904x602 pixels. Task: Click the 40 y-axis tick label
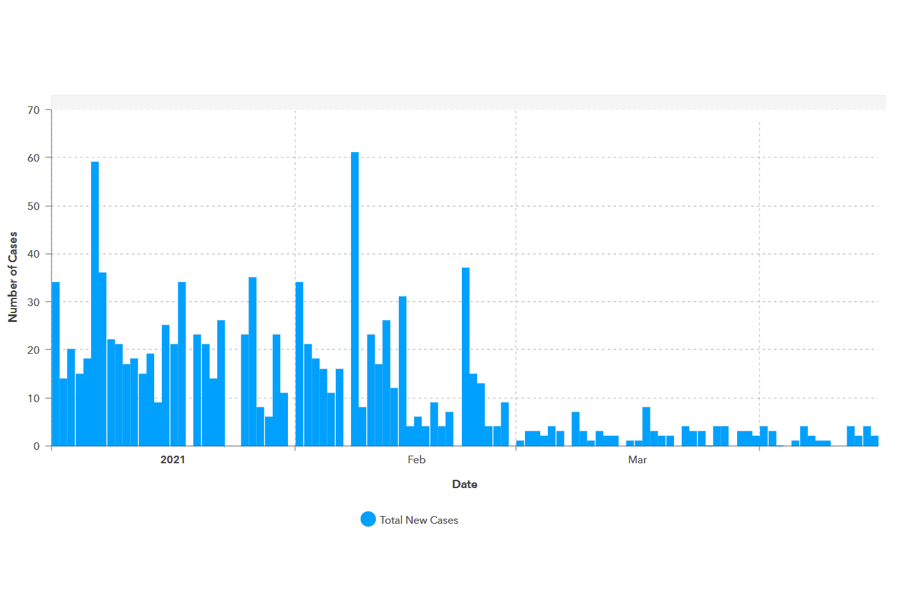33,254
